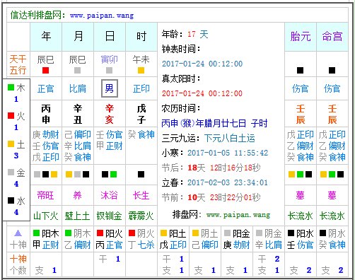Click 辛 比肩 under 阴金
The height and width of the screenshot is (280, 355).
pos(269,245)
